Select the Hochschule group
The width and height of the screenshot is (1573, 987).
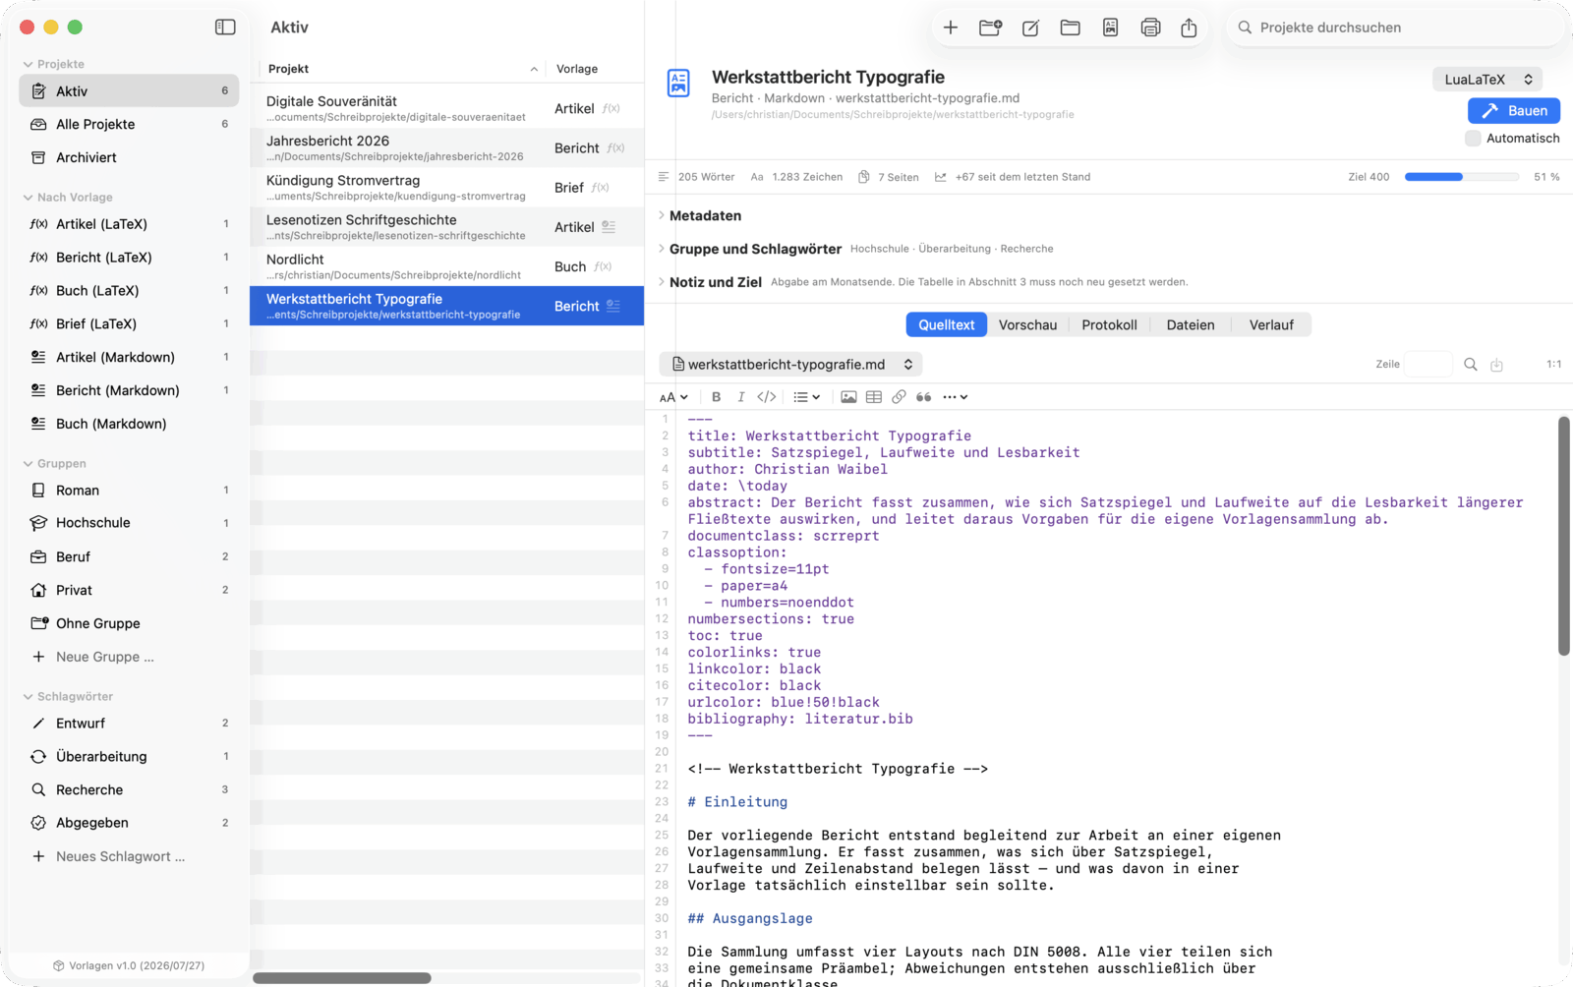(129, 523)
